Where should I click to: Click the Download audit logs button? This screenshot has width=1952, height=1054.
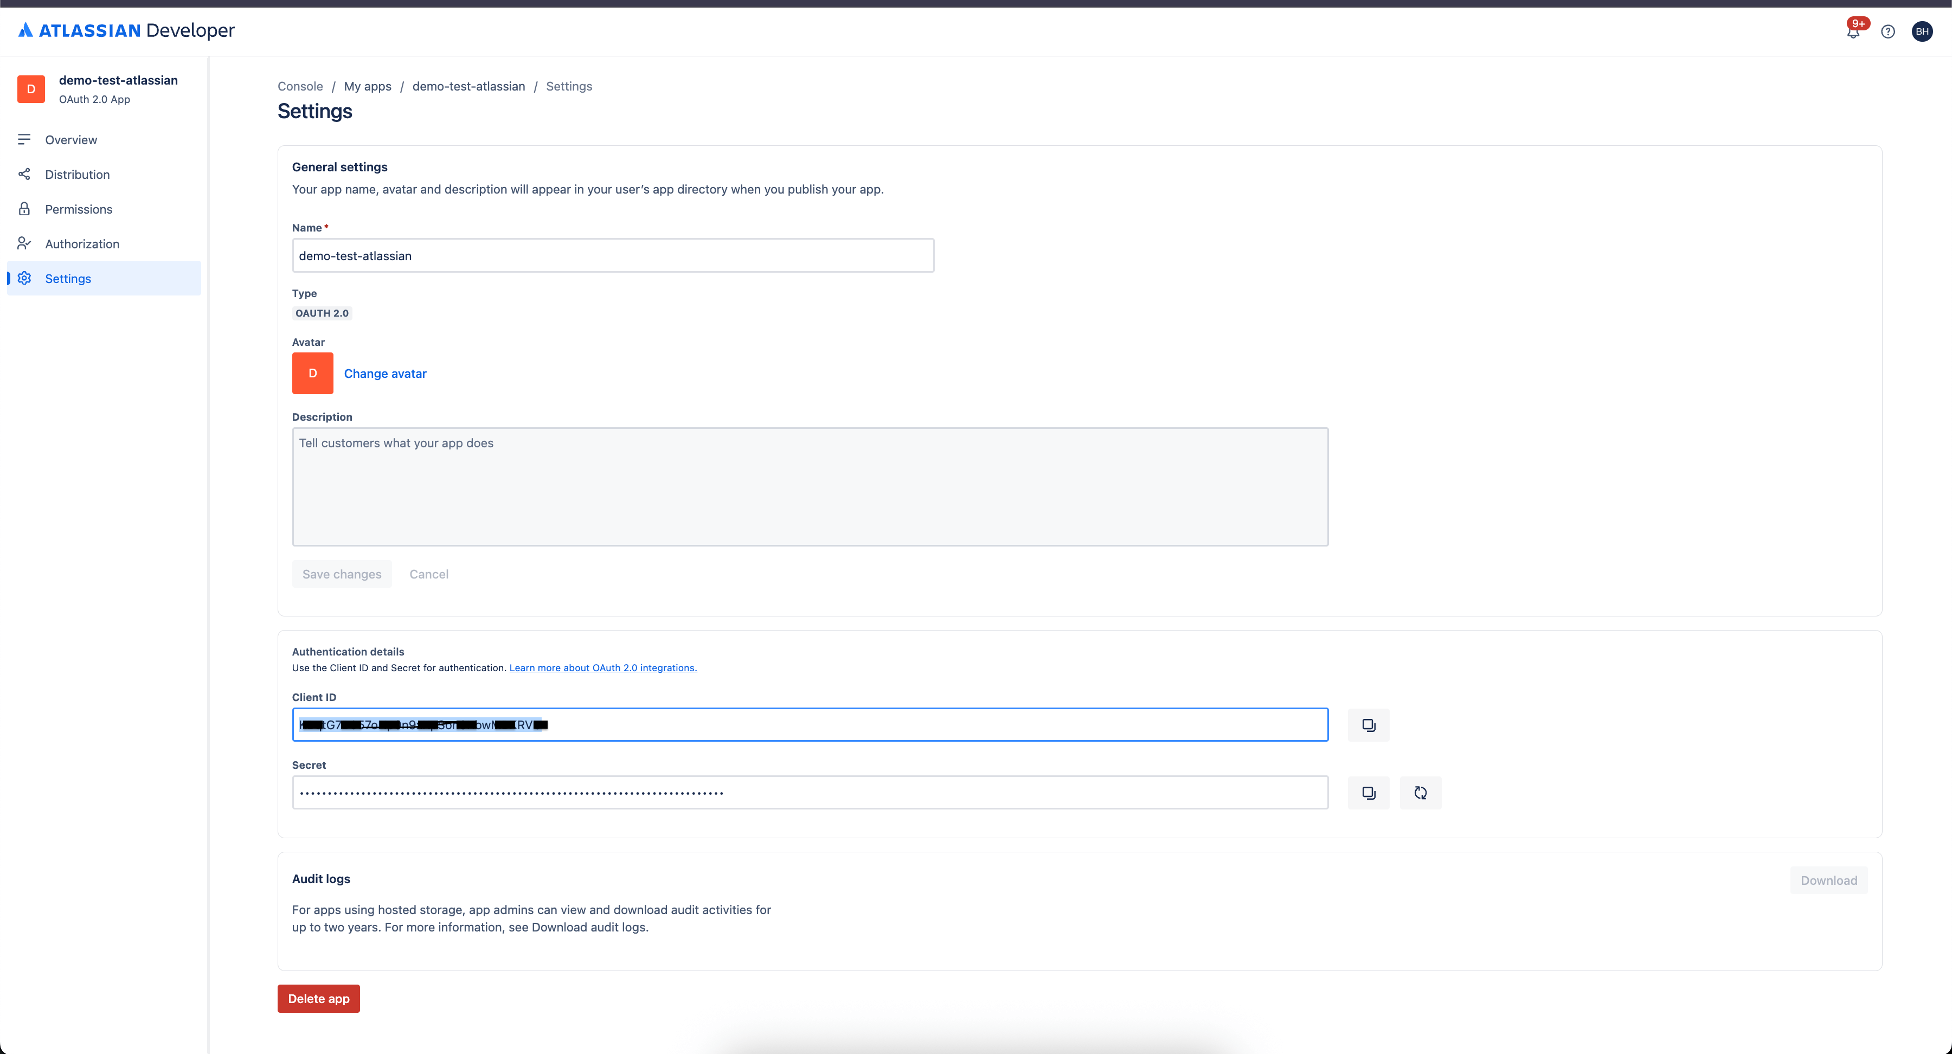tap(1828, 881)
